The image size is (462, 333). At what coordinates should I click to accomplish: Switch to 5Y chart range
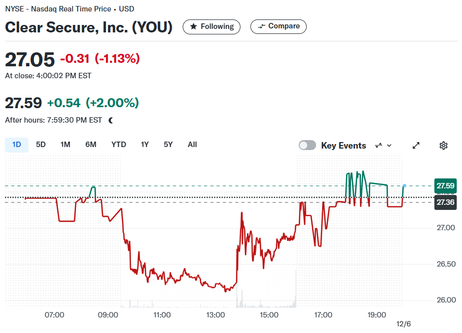[x=168, y=145]
